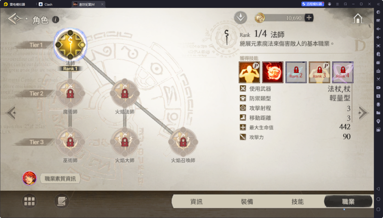Open the scroll notes icon at bottom
The width and height of the screenshot is (383, 218).
(62, 201)
